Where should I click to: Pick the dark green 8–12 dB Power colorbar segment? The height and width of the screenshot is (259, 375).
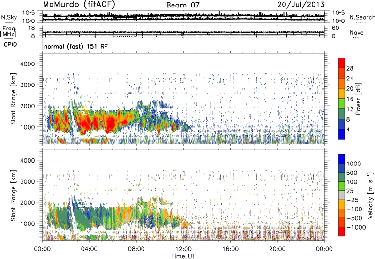click(x=342, y=114)
